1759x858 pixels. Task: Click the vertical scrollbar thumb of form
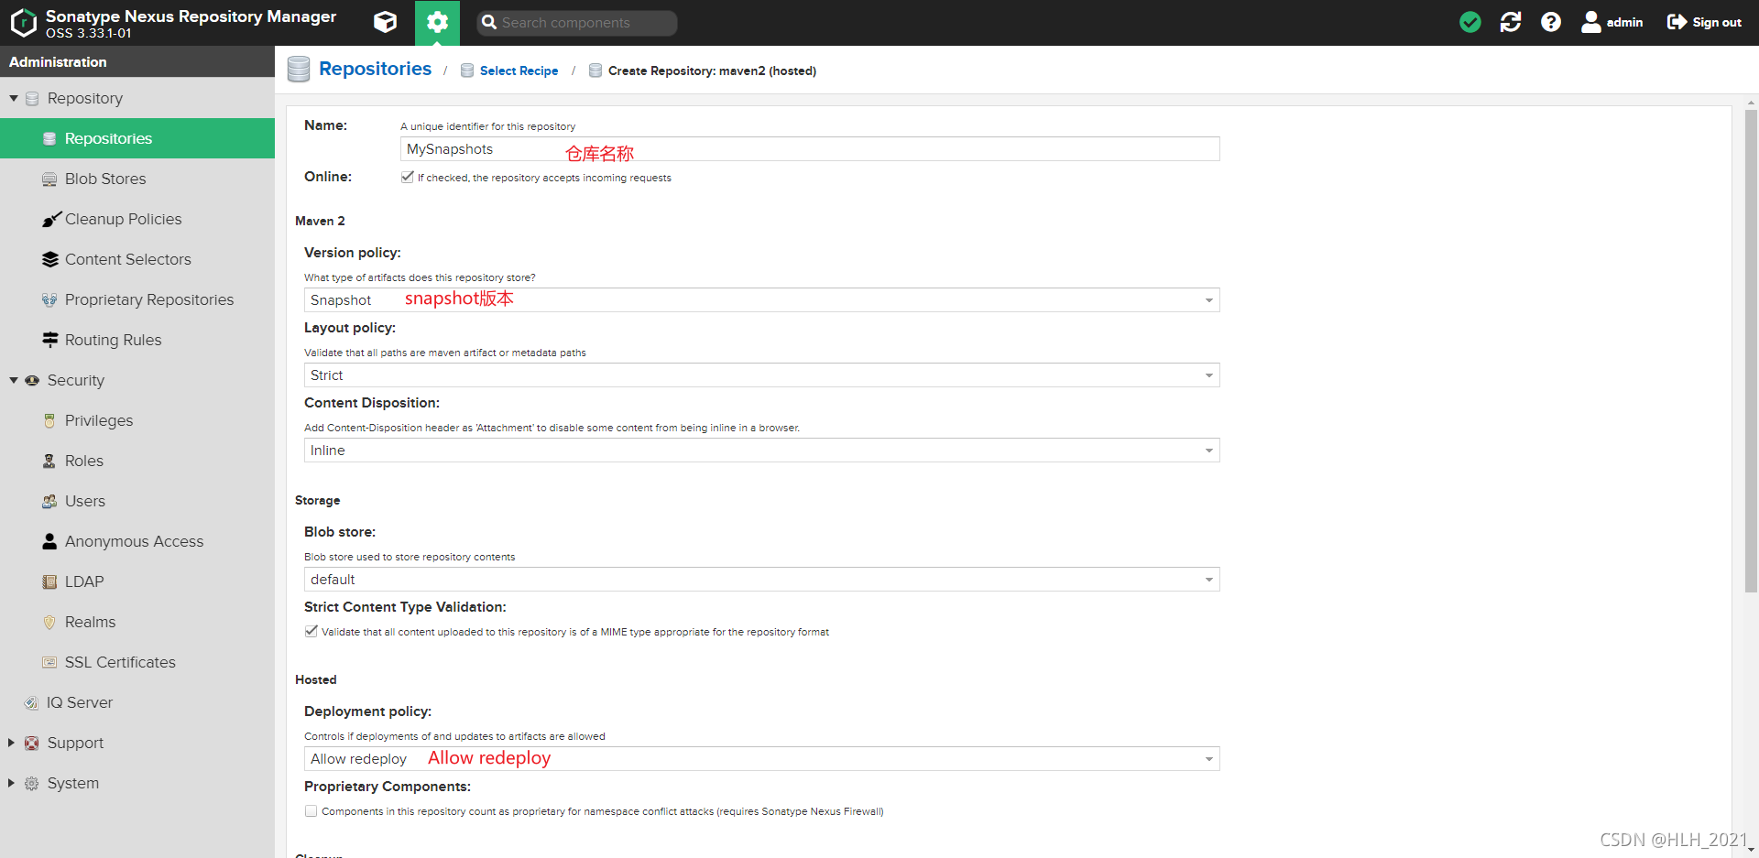click(1751, 352)
